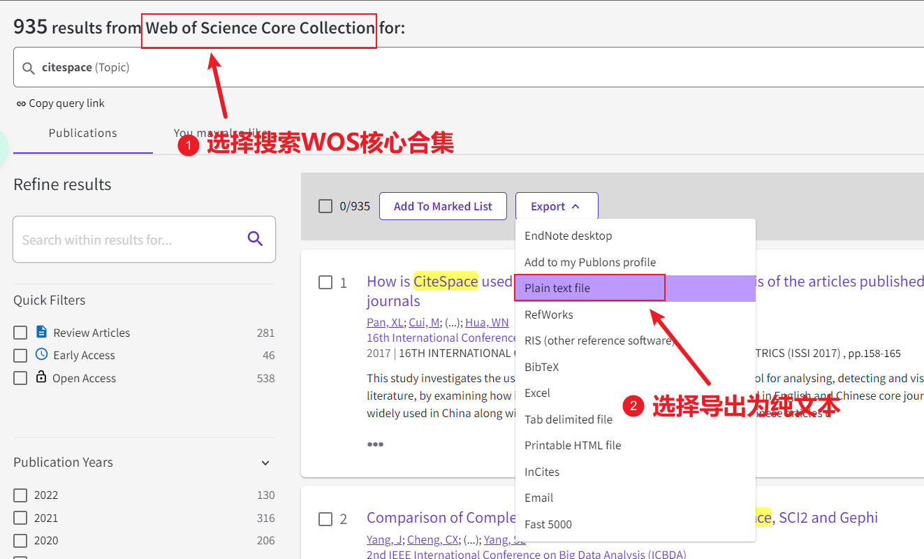Switch to the Publications tab
Image resolution: width=924 pixels, height=559 pixels.
82,133
